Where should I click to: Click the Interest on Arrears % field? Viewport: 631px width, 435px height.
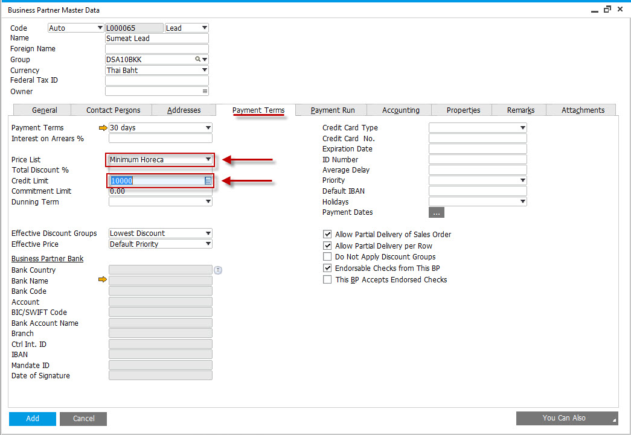tap(160, 138)
